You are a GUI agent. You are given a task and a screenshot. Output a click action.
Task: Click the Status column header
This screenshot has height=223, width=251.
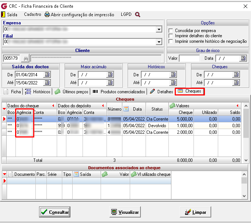[x=157, y=109]
